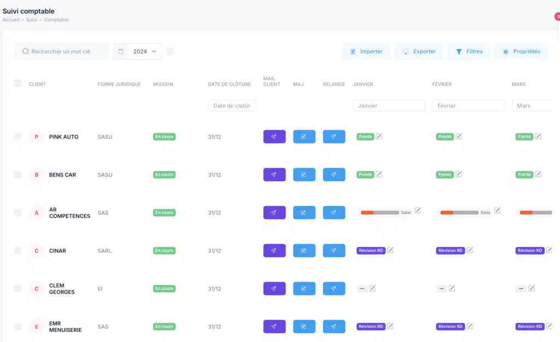
Task: Click the MAJ edit button for BENS CAR
Action: tap(304, 175)
